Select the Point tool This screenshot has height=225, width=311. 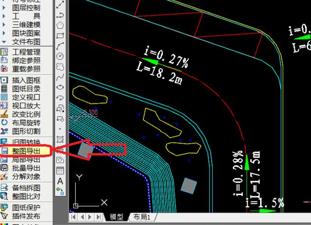(x=60, y=129)
